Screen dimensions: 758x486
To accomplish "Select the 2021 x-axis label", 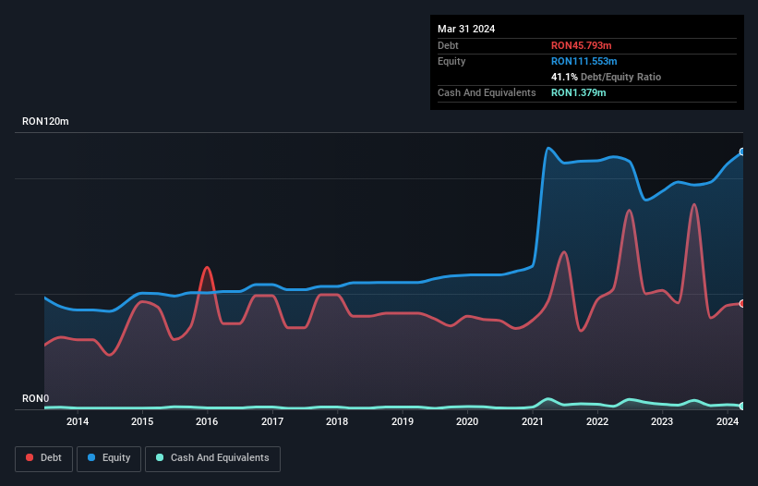I will click(x=532, y=421).
